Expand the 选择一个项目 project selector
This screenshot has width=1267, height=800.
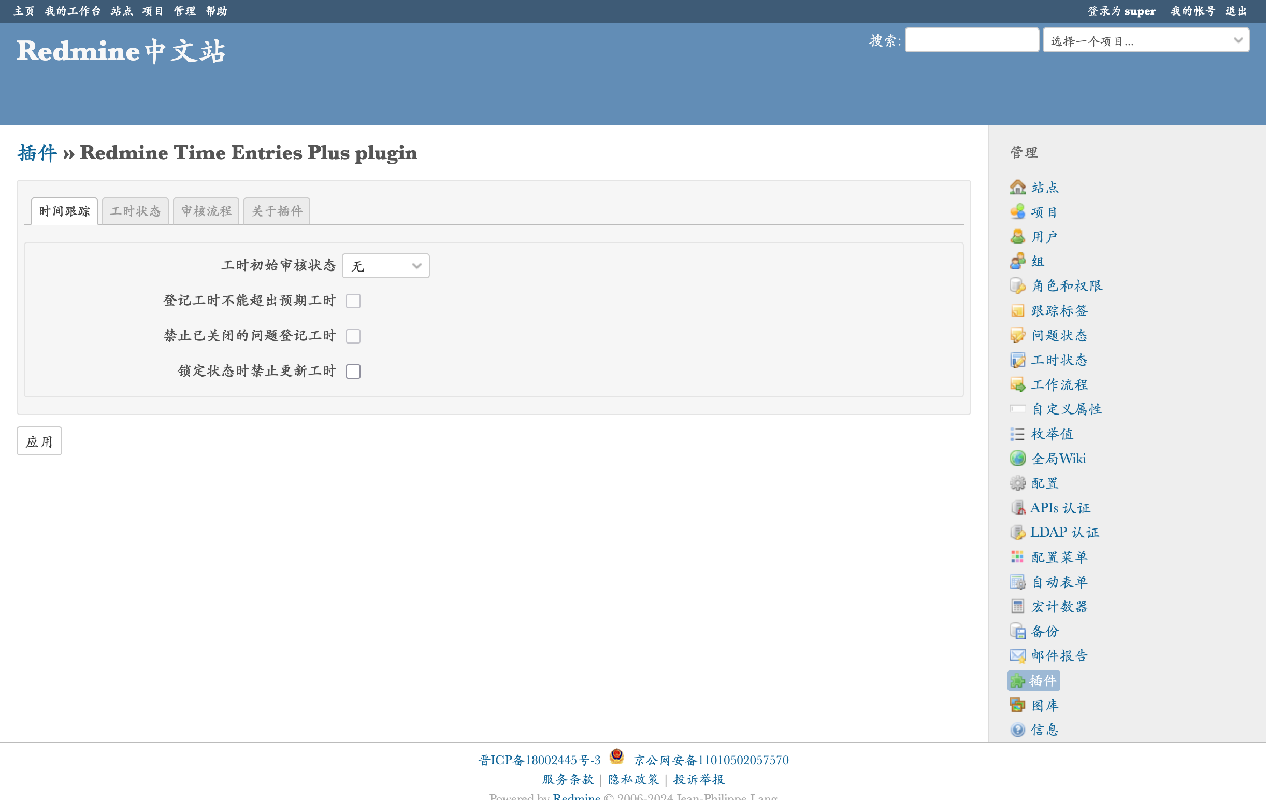(1145, 40)
